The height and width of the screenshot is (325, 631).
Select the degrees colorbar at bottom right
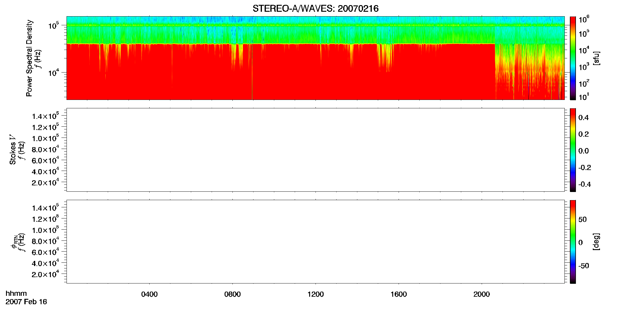(x=573, y=241)
